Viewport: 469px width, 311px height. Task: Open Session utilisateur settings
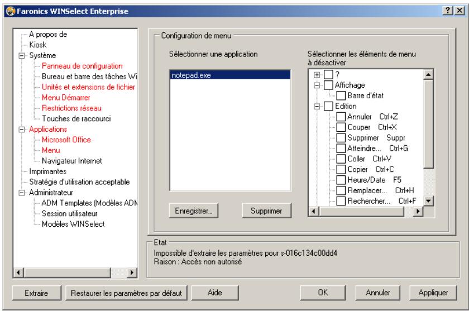[x=69, y=213]
